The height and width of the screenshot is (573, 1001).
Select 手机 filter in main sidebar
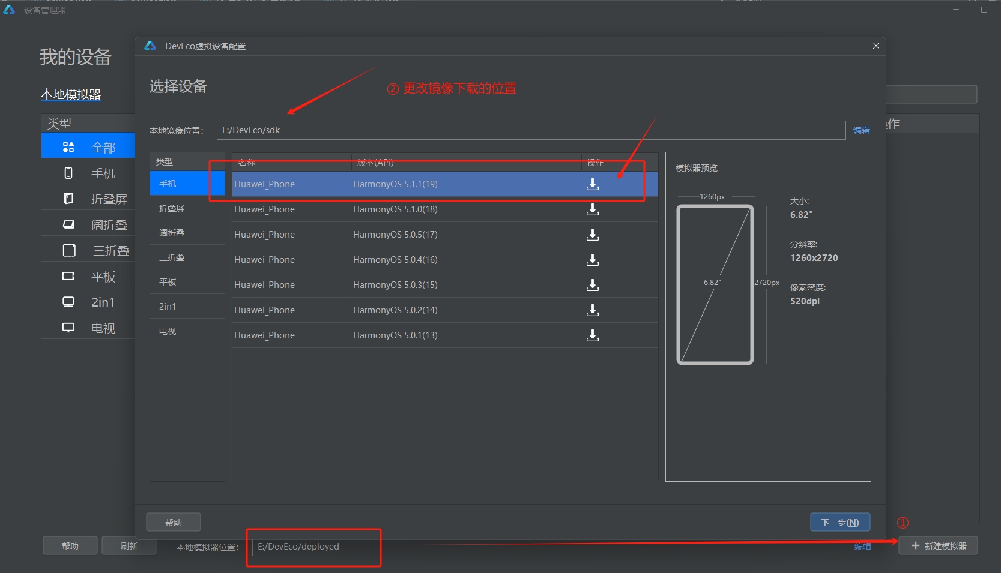tap(103, 173)
